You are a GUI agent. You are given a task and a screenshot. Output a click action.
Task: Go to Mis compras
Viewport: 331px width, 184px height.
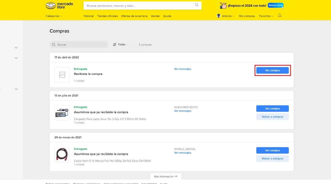point(247,16)
